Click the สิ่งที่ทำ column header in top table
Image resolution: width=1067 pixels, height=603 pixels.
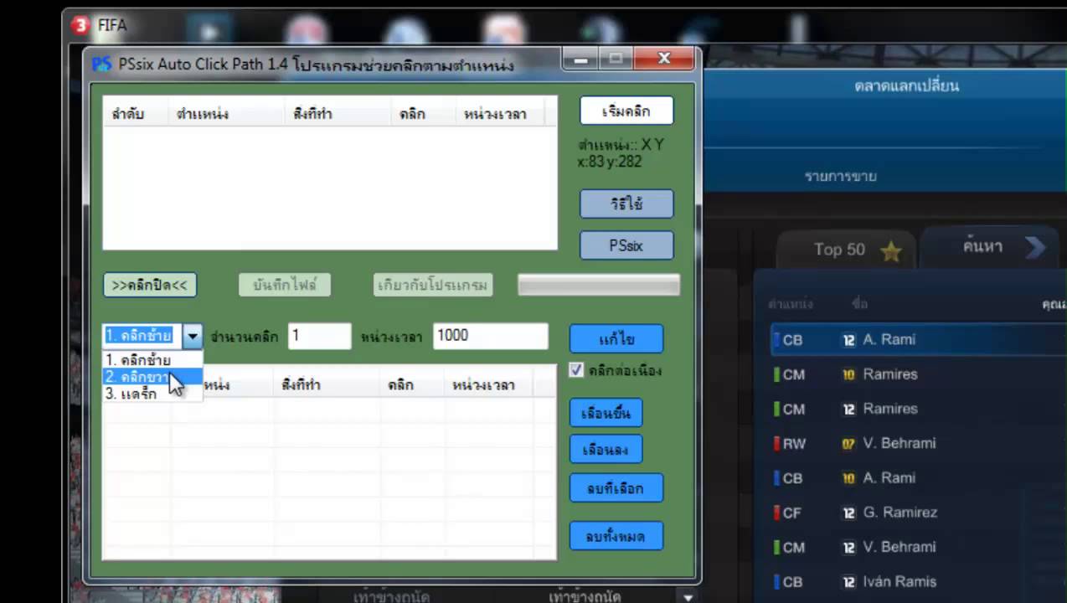pos(337,115)
